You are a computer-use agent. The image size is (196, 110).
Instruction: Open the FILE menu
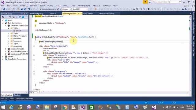coord(3,6)
